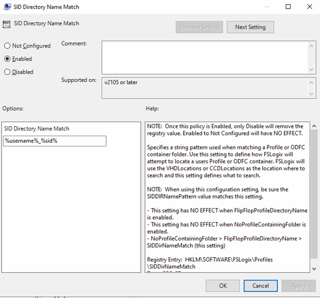The height and width of the screenshot is (298, 320).
Task: Click the Apply button
Action: pos(298,286)
